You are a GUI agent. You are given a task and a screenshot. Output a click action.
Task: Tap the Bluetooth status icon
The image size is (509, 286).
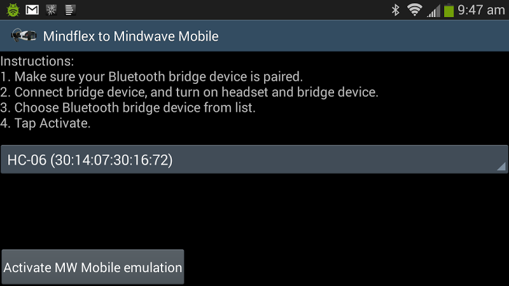(395, 10)
